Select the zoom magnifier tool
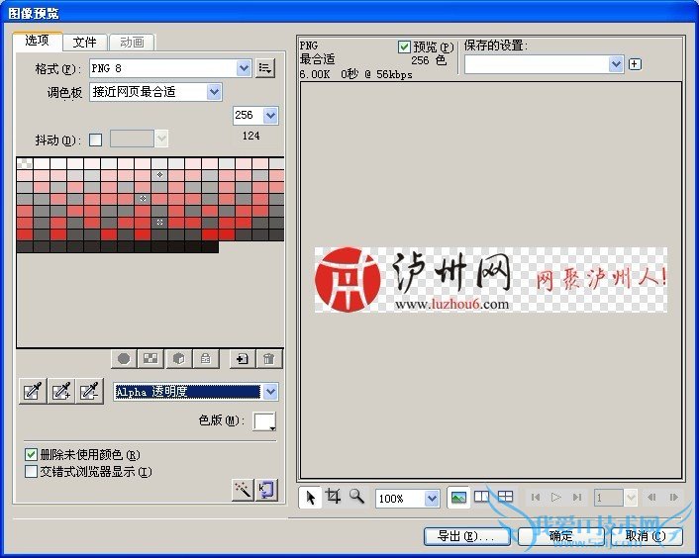The width and height of the screenshot is (699, 558). [356, 496]
